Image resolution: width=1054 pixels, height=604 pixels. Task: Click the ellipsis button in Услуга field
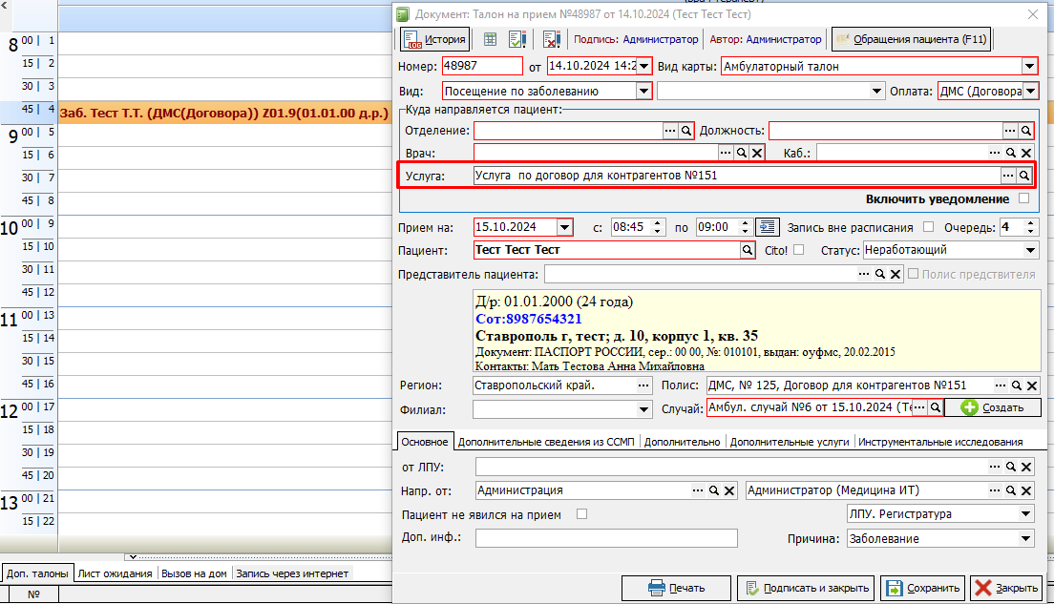(1007, 176)
